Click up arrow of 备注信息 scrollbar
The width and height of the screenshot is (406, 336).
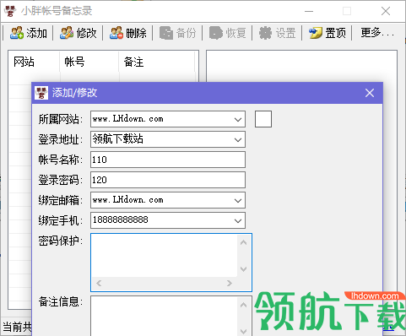[x=244, y=305]
